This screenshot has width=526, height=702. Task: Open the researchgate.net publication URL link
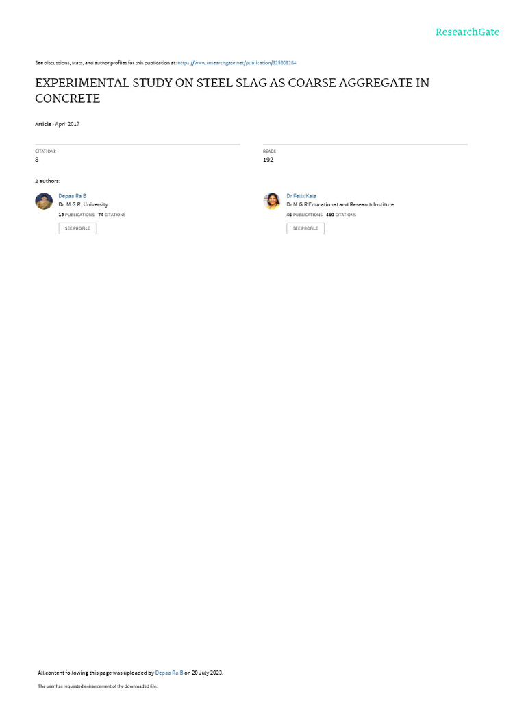[x=236, y=63]
